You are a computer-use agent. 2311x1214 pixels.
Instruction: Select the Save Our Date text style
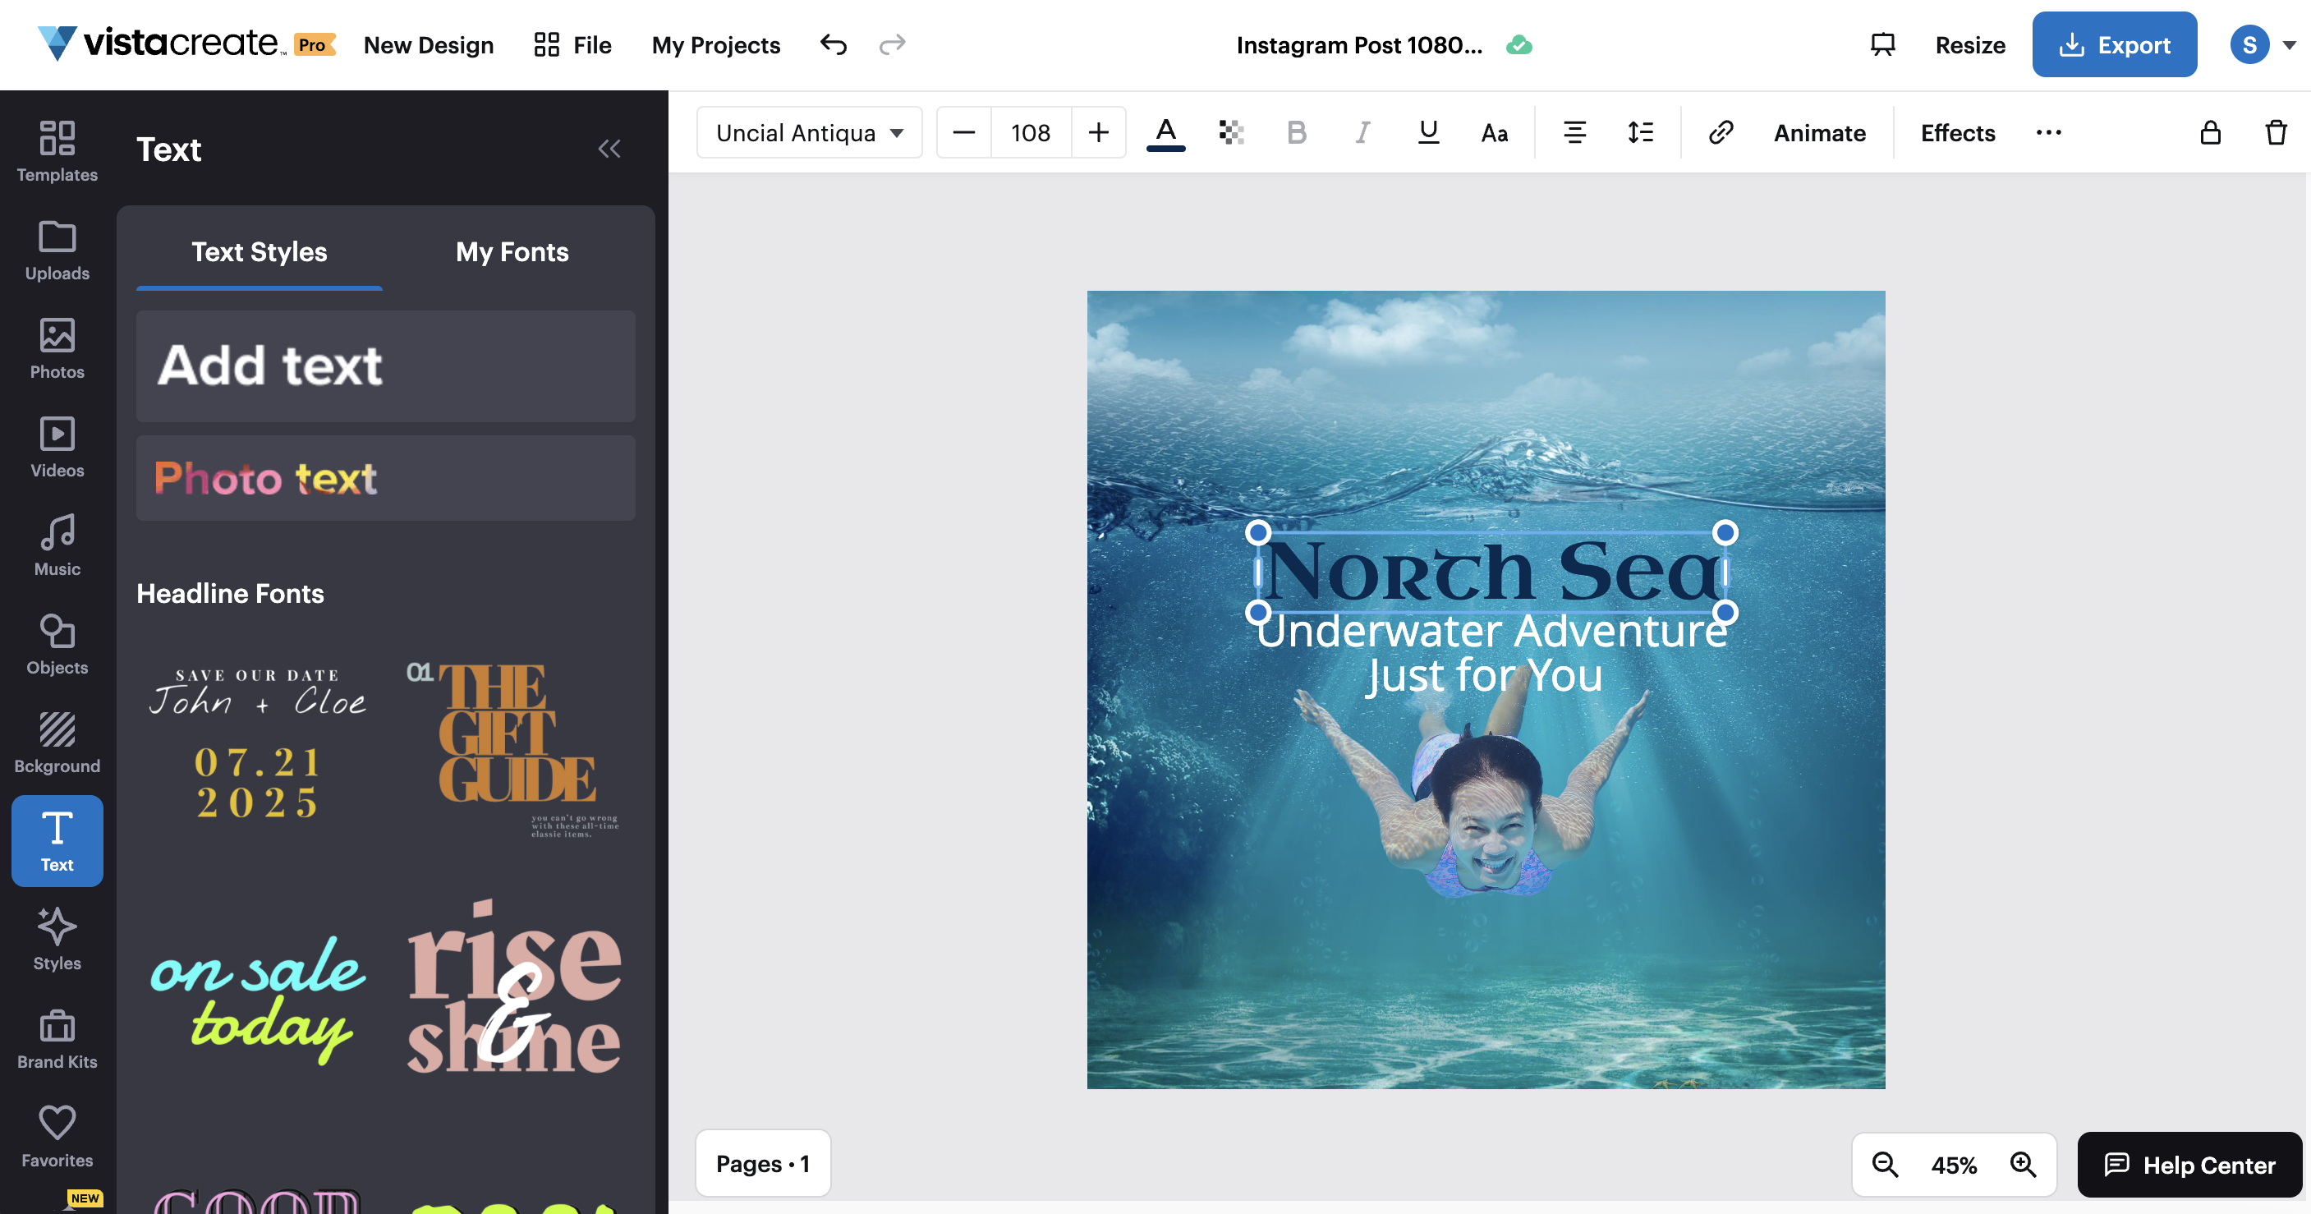[x=259, y=744]
